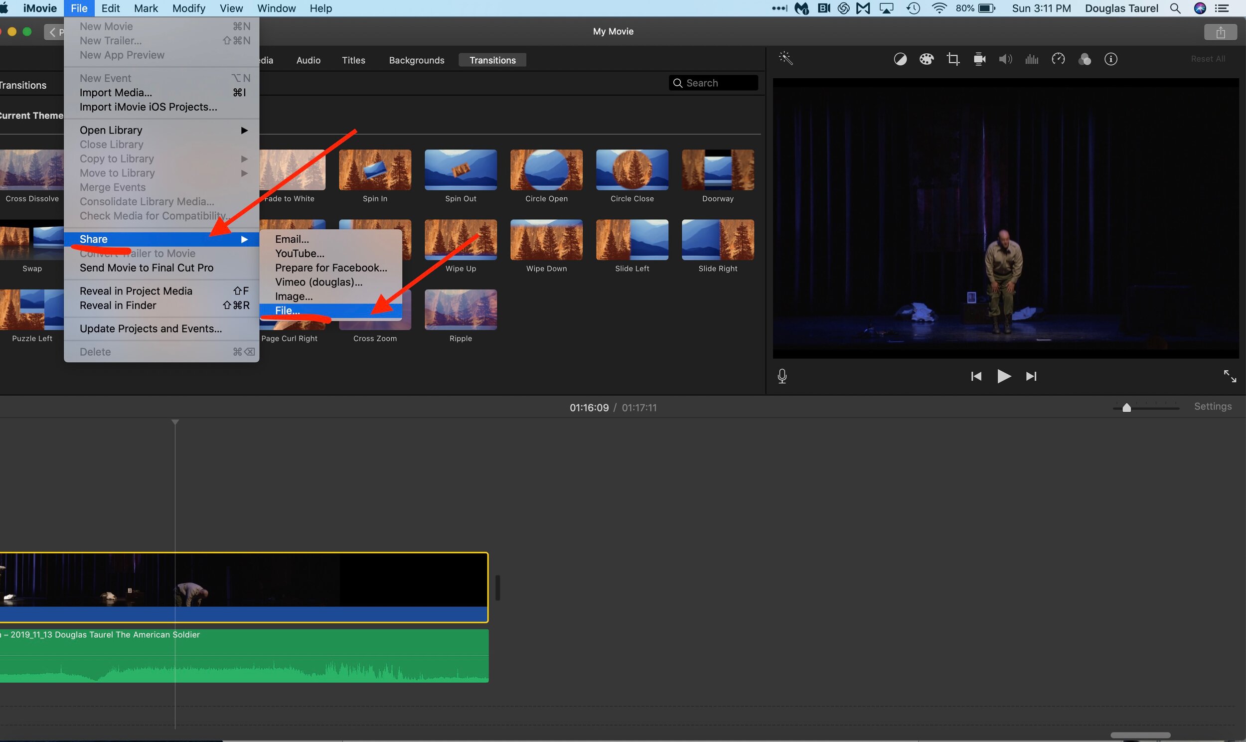The height and width of the screenshot is (742, 1246).
Task: Select the Wipe Down transition
Action: point(547,240)
